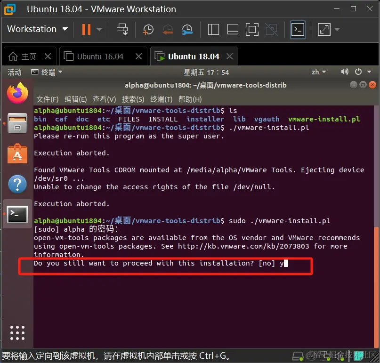Click the FILES file name in ls output
This screenshot has width=380, height=363.
[x=129, y=119]
